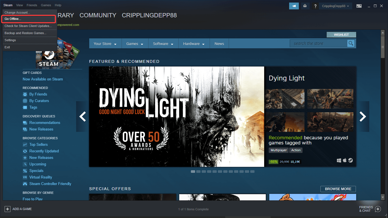Click the Windows platform icon on Dying Light
388x218 pixels.
coord(339,161)
